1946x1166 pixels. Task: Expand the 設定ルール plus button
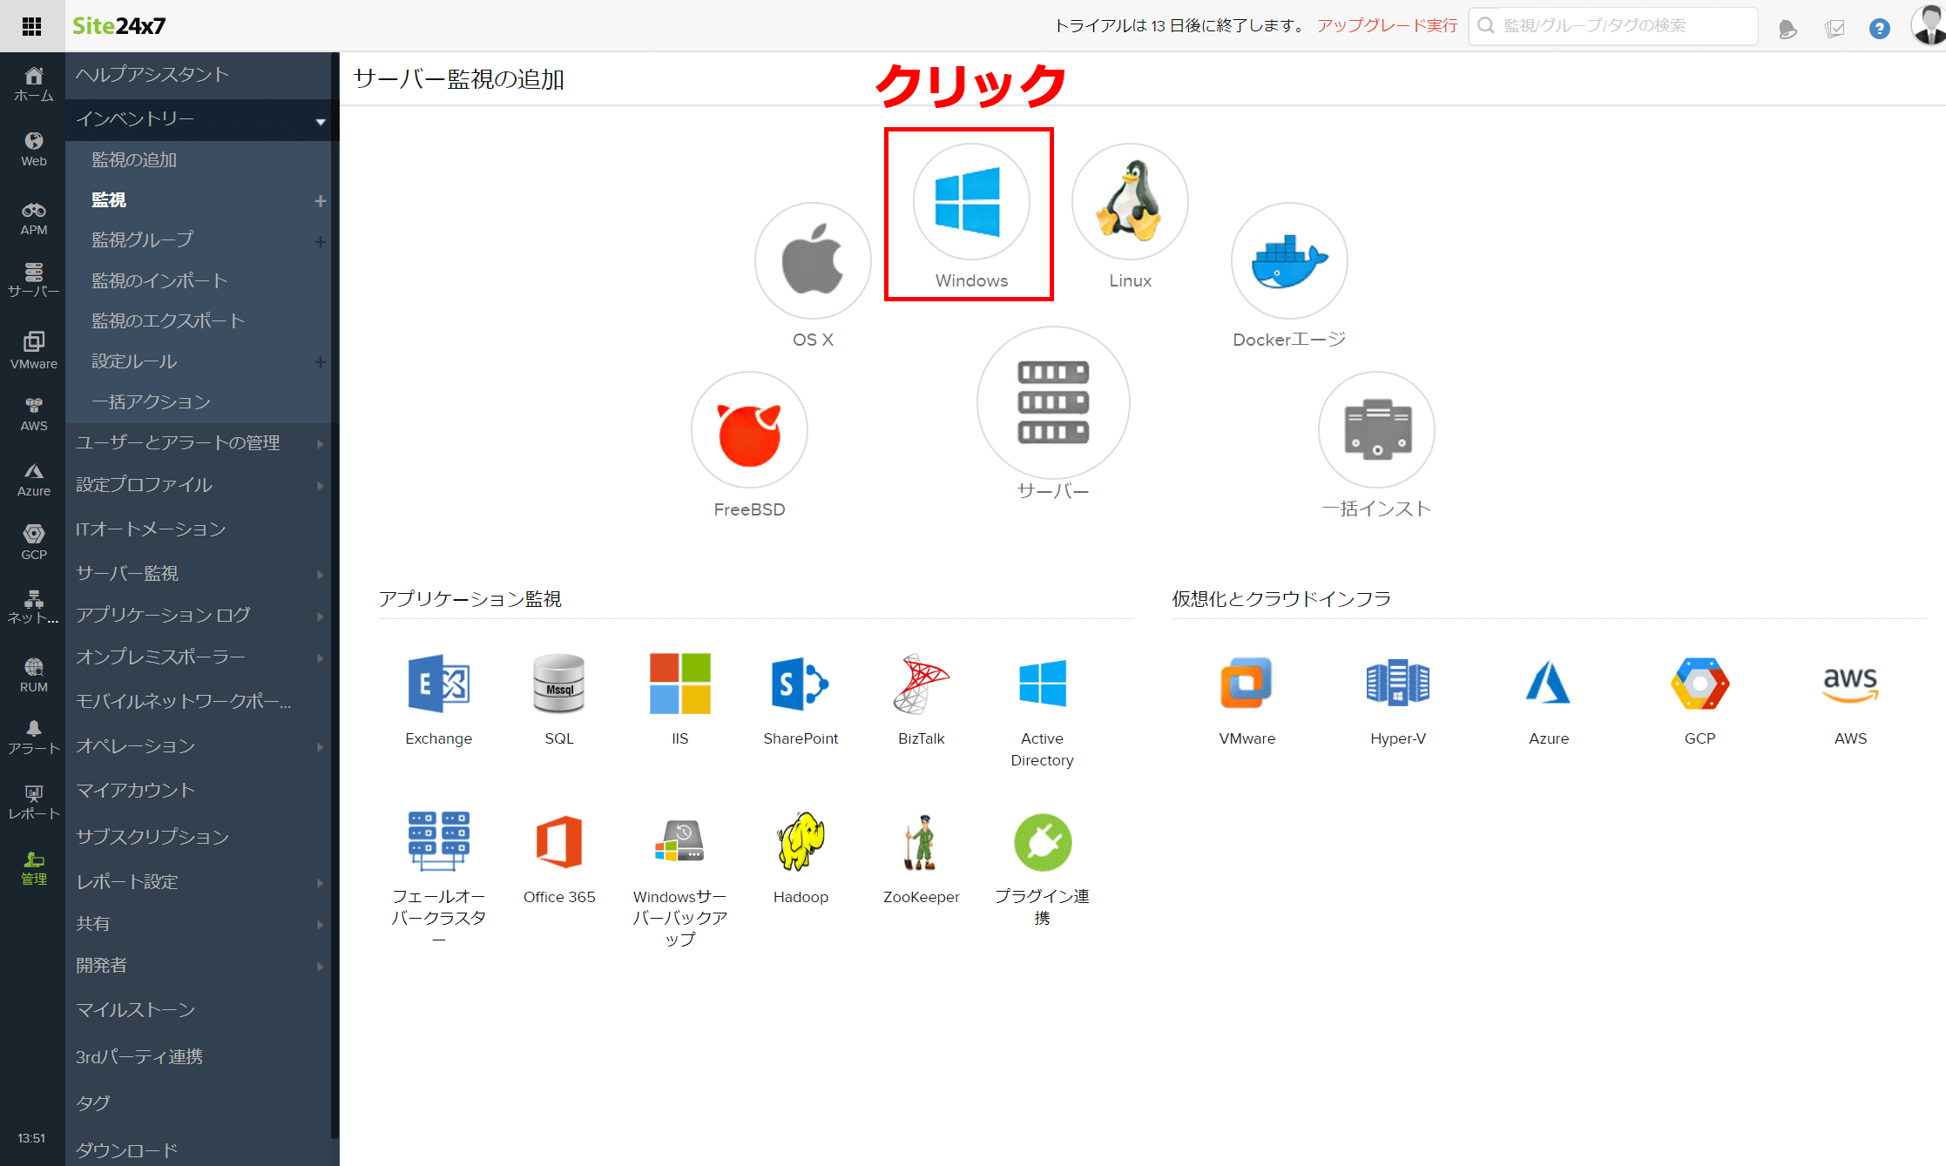(320, 361)
